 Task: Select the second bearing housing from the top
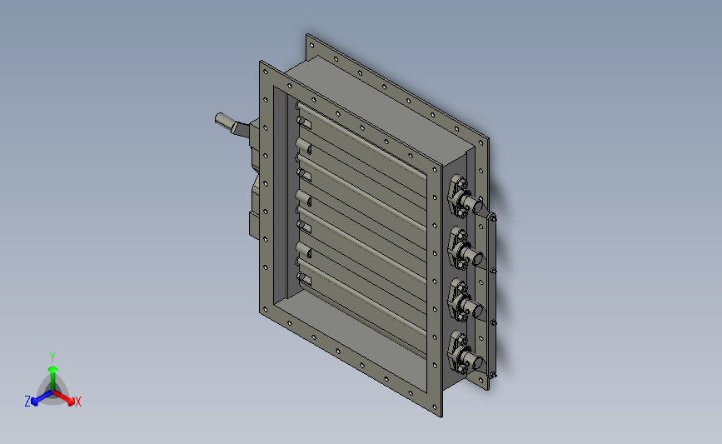[x=463, y=250]
